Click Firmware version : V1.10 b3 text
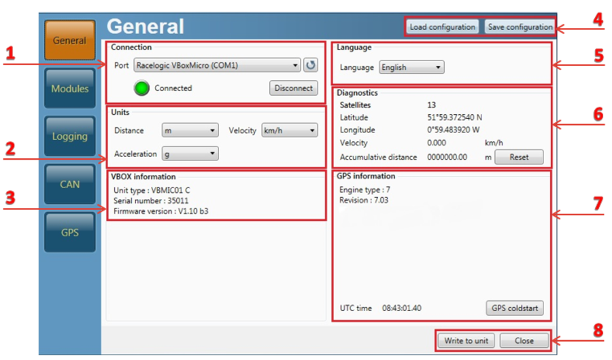The height and width of the screenshot is (360, 612). [x=160, y=211]
